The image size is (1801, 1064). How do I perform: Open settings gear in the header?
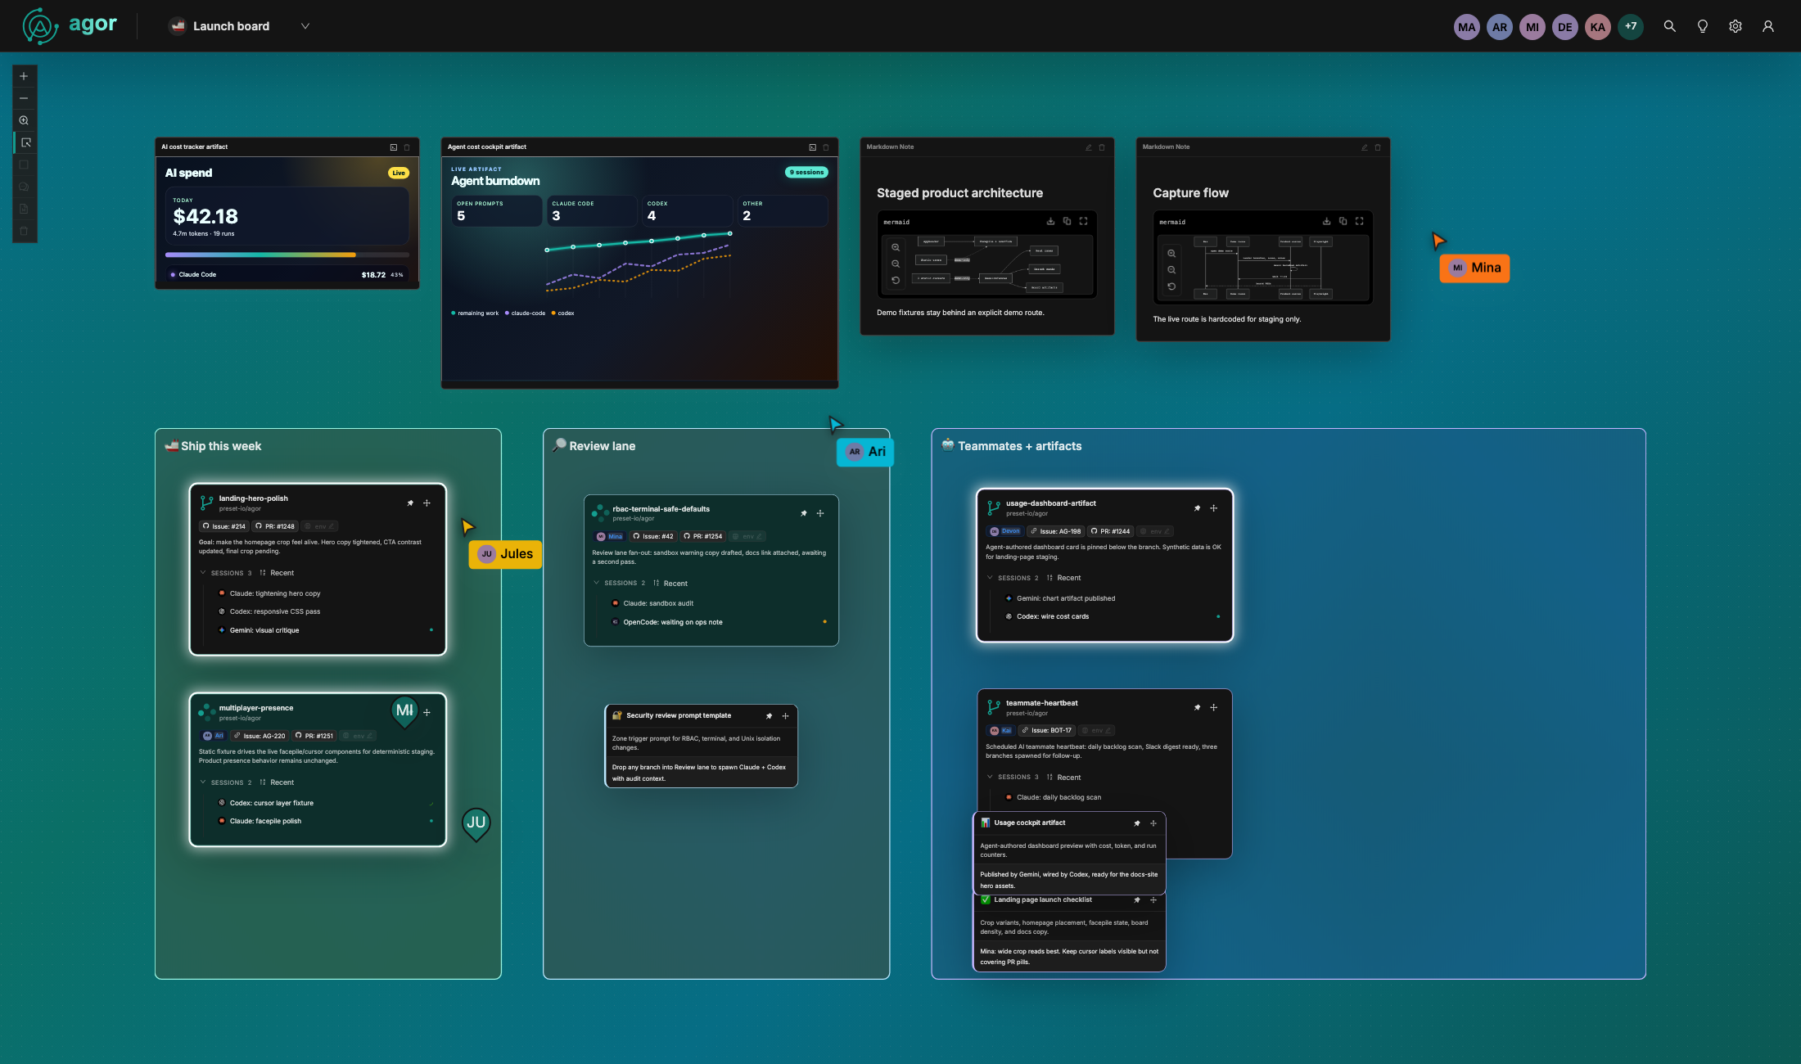1735,26
